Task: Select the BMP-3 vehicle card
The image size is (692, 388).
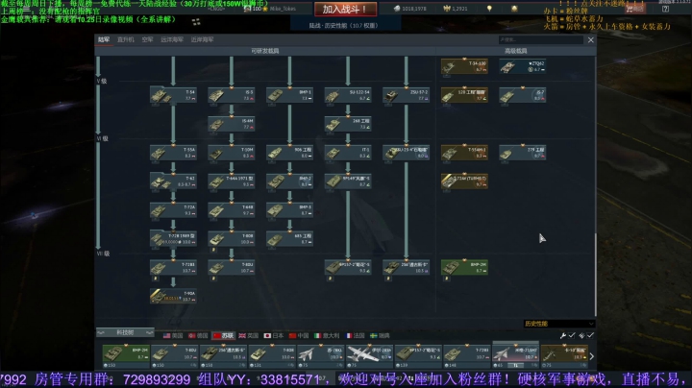Action: pos(289,210)
